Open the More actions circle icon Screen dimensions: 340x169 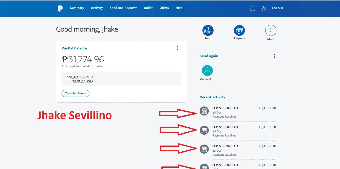point(271,31)
